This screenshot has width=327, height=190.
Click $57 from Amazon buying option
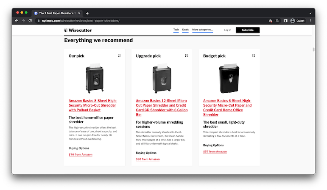click(215, 151)
